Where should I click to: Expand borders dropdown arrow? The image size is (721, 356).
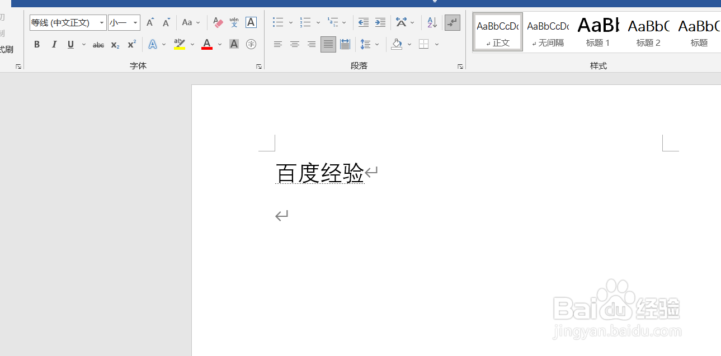click(x=437, y=44)
